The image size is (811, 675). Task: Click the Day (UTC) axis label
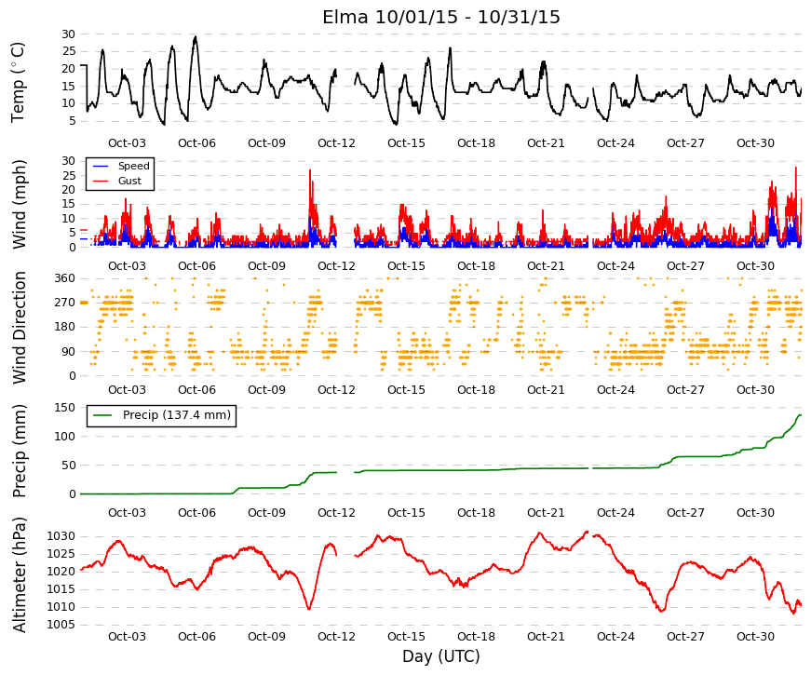(x=440, y=656)
